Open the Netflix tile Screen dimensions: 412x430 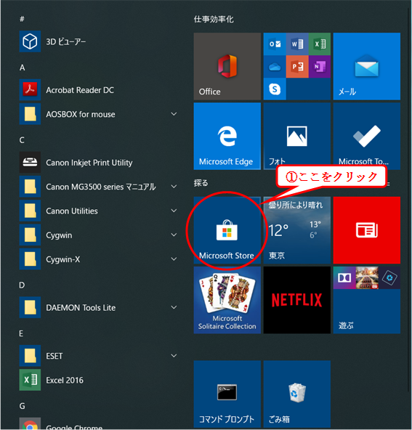click(x=297, y=300)
